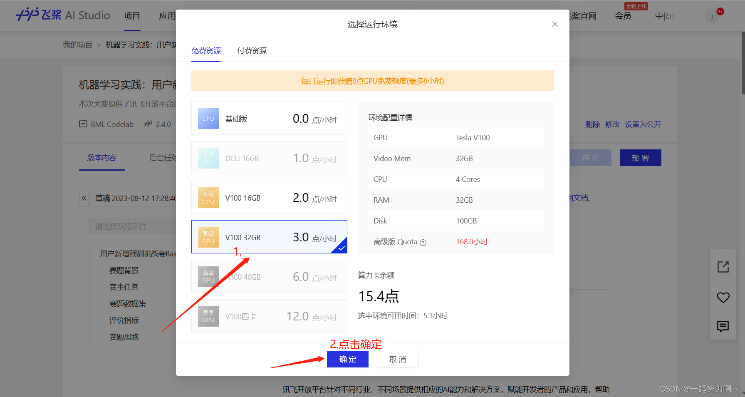
Task: Switch to the 付费资源 tab
Action: 252,51
